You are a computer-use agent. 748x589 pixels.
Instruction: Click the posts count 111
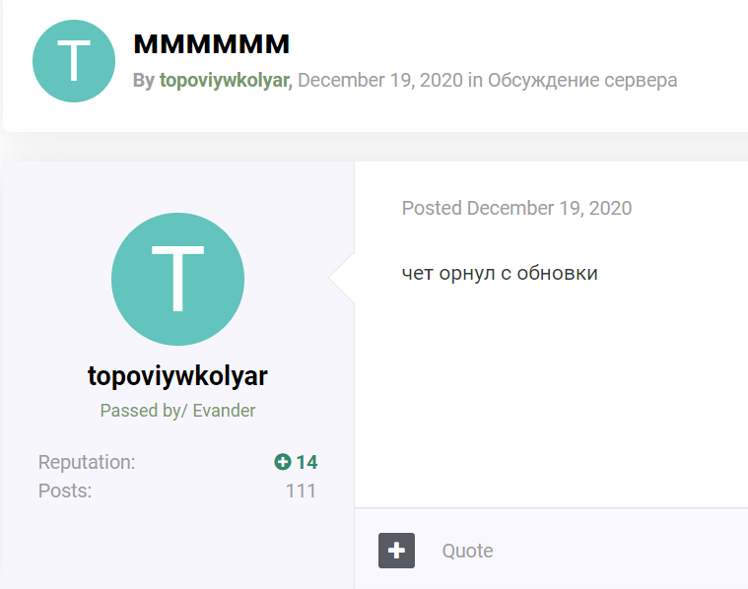(x=301, y=491)
